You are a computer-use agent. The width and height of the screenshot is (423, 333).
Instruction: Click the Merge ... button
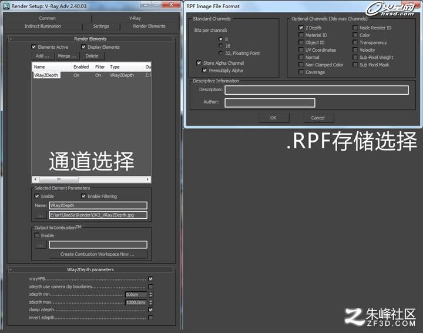point(67,56)
